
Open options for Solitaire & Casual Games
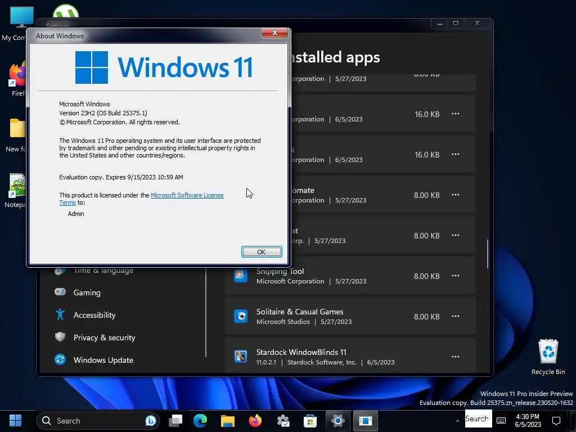click(456, 316)
